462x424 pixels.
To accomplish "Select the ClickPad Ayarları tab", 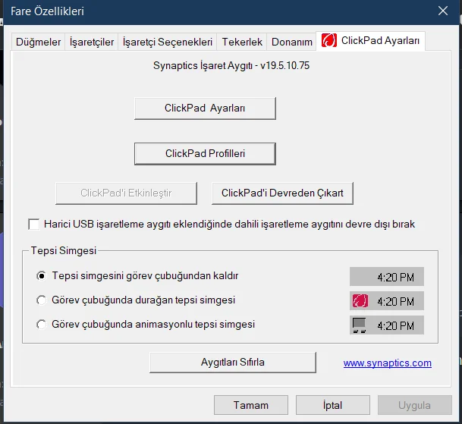I will click(x=371, y=41).
